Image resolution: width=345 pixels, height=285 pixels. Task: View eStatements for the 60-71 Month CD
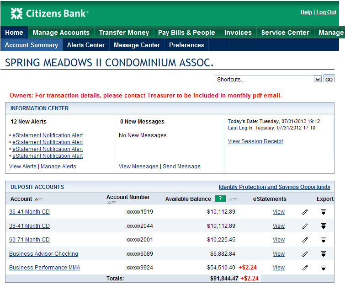(x=279, y=239)
